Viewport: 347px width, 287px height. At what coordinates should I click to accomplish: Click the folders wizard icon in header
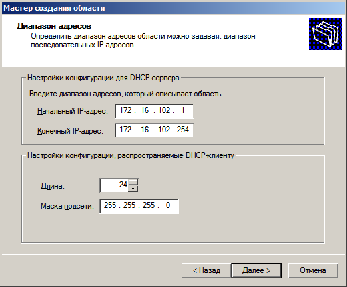click(x=325, y=34)
